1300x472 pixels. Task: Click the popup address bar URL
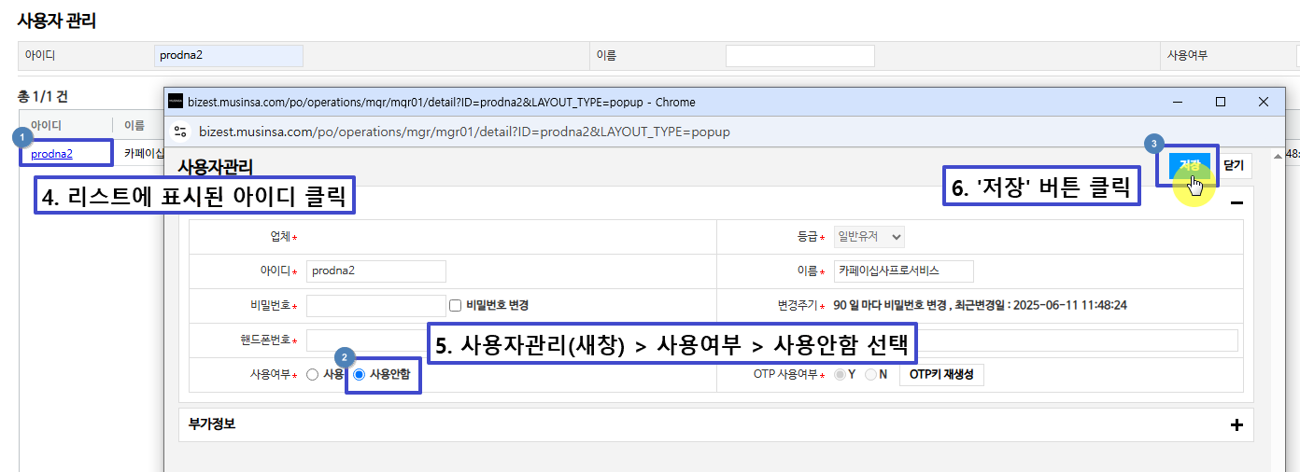coord(465,132)
